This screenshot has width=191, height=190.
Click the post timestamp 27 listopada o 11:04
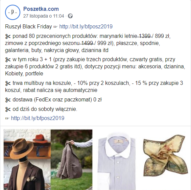pyautogui.click(x=44, y=16)
